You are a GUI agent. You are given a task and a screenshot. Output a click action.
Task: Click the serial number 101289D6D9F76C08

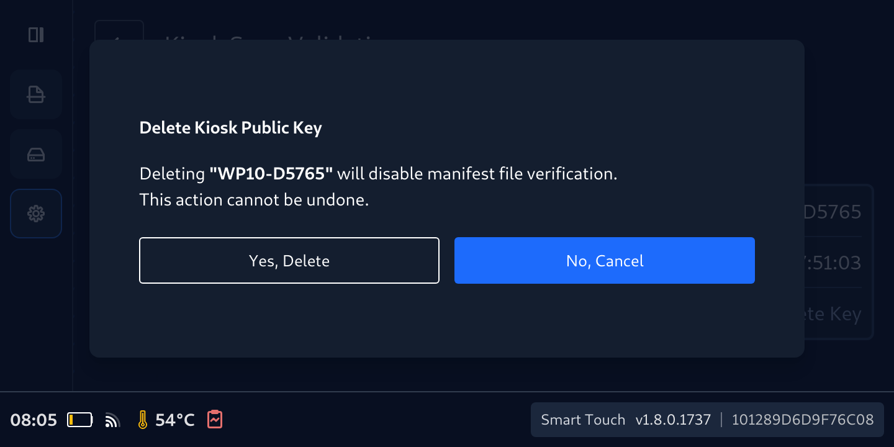(x=803, y=420)
